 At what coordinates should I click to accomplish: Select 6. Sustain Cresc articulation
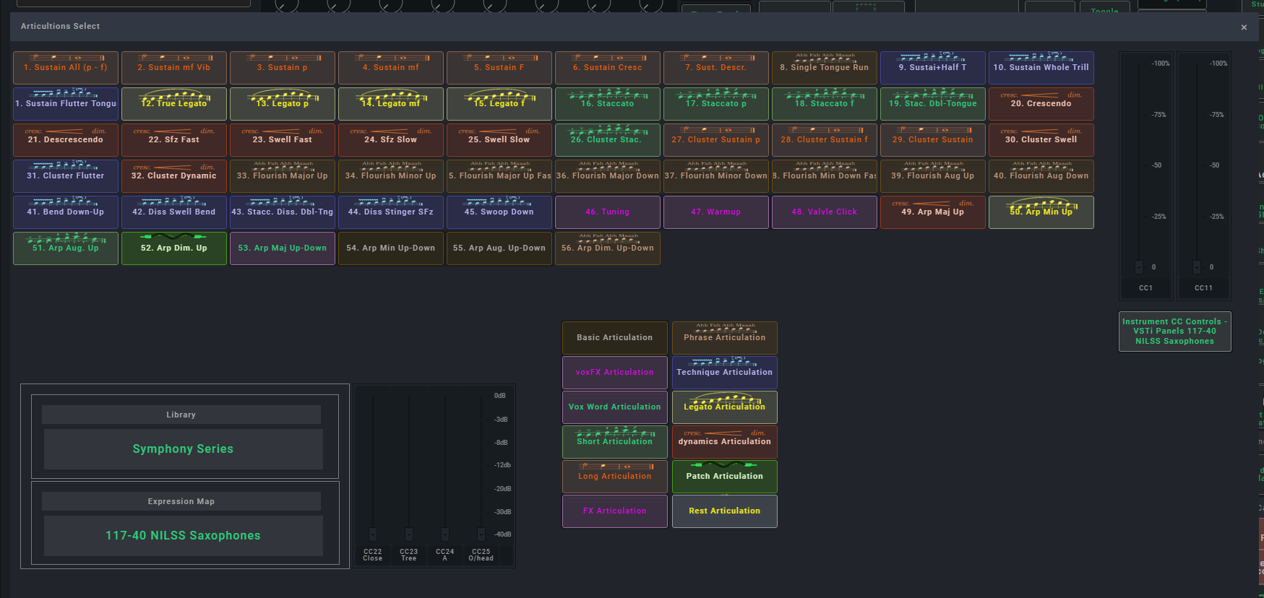point(608,68)
